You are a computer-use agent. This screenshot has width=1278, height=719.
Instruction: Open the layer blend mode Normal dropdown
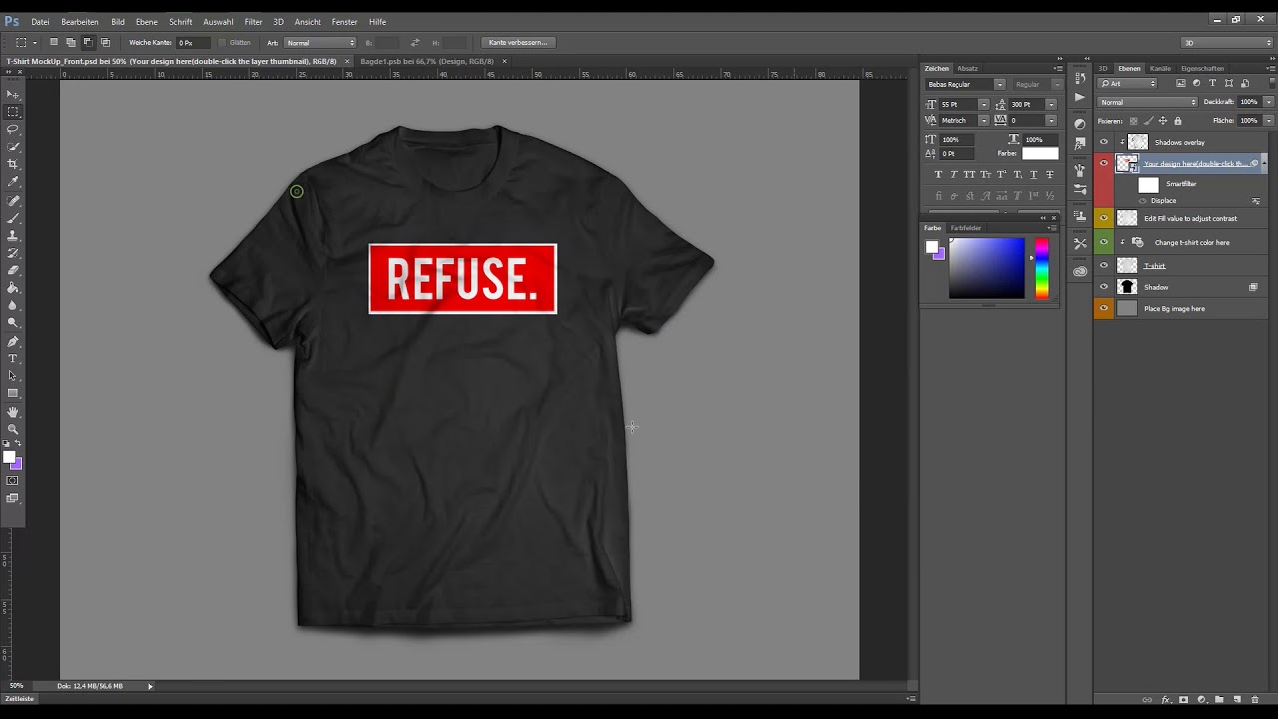[x=1148, y=102]
